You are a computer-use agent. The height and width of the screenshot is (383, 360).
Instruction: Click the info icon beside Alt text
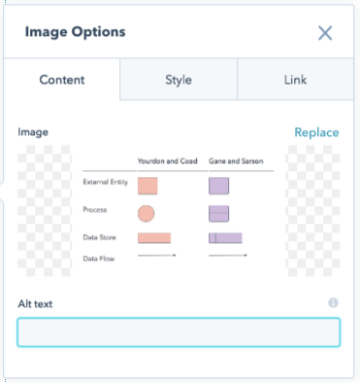tap(333, 302)
